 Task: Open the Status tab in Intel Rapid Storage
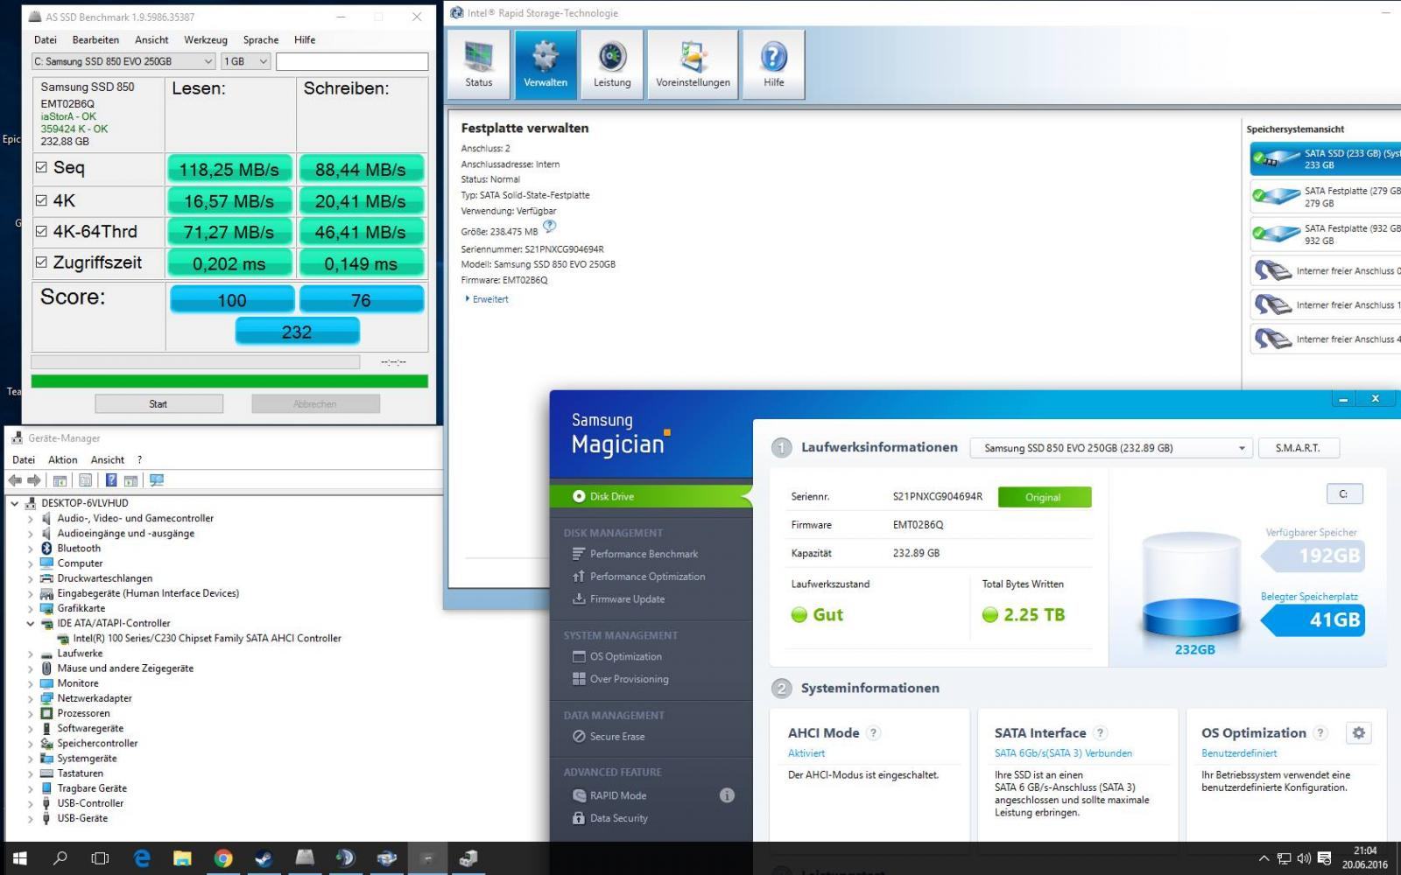tap(478, 64)
